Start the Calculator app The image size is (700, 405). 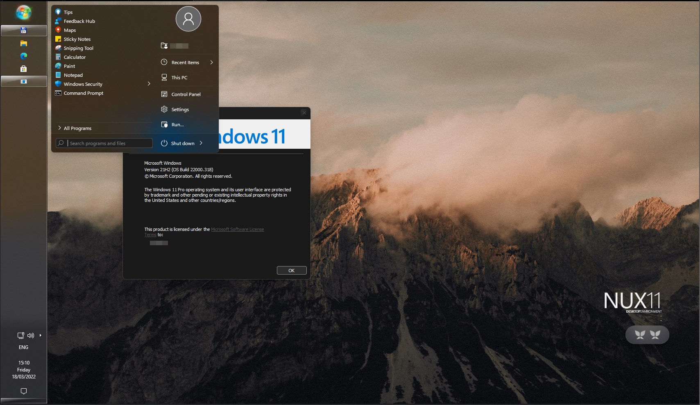tap(75, 57)
